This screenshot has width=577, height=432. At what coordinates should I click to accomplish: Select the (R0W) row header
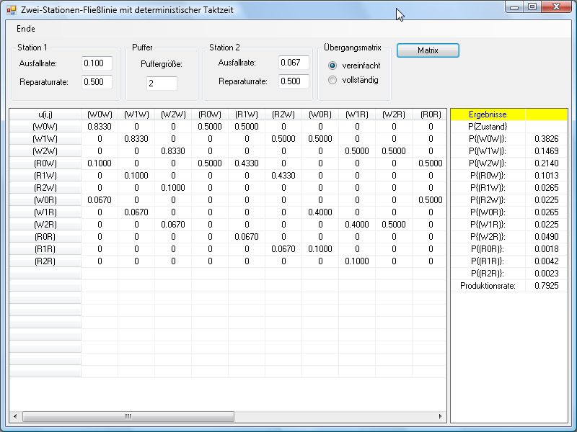click(x=45, y=163)
